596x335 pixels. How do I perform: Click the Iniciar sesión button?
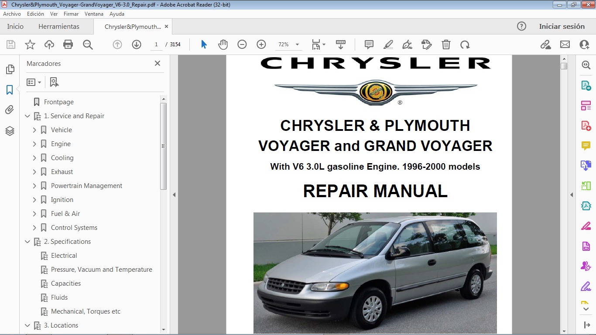point(562,26)
